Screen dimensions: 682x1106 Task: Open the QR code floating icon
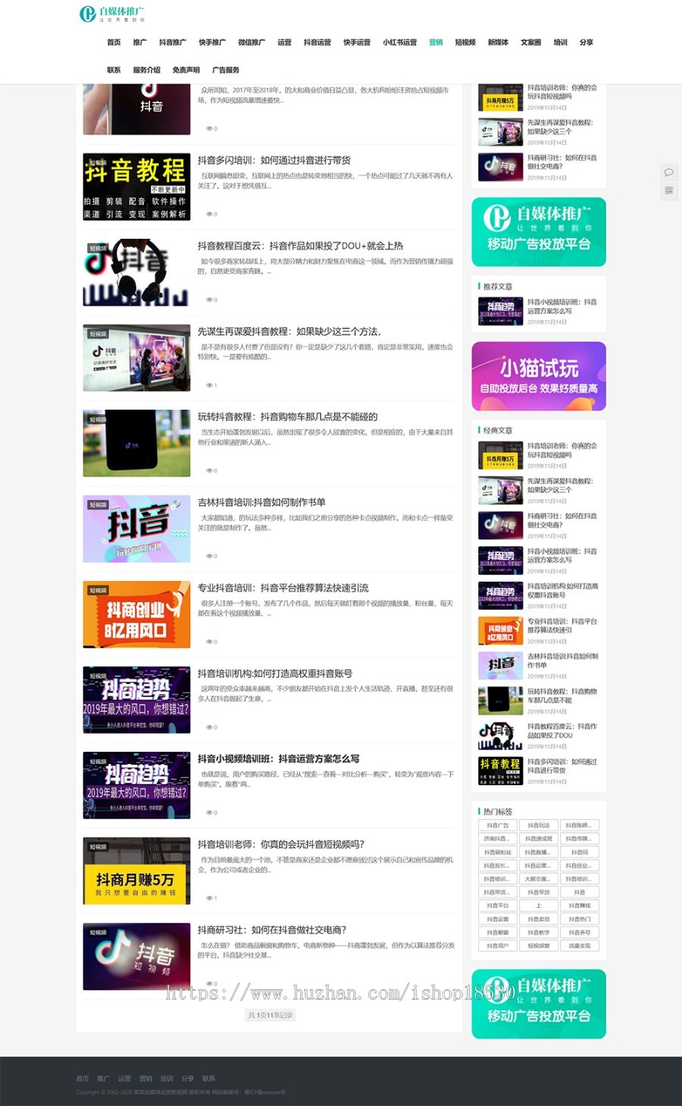click(668, 190)
